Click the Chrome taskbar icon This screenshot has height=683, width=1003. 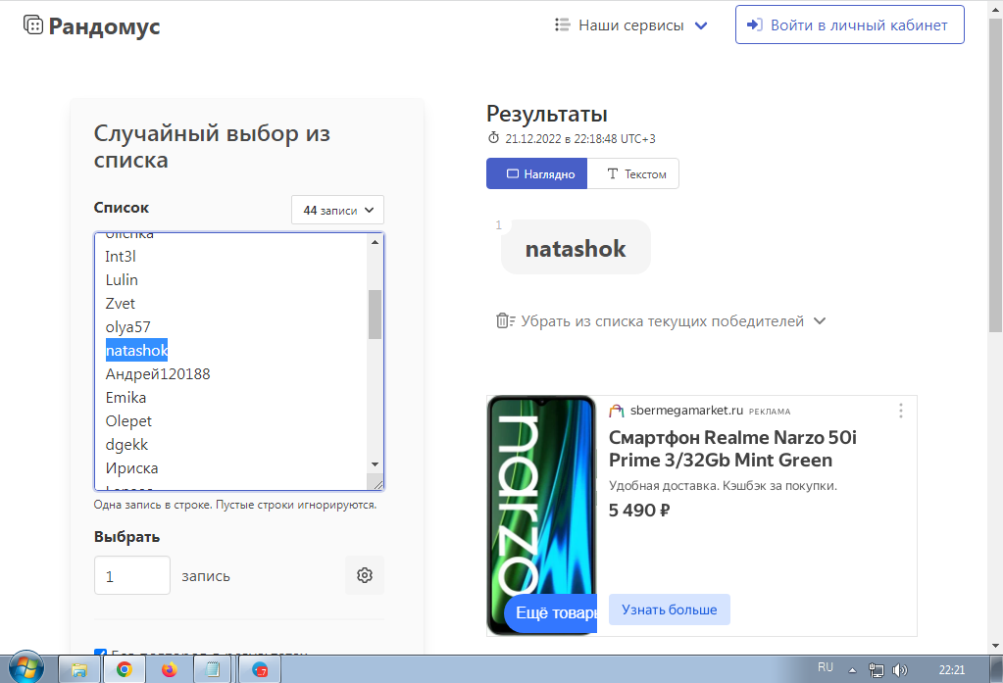click(125, 669)
